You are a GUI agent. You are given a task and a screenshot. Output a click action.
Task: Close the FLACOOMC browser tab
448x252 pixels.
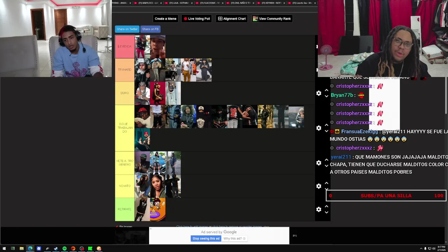coord(223,3)
